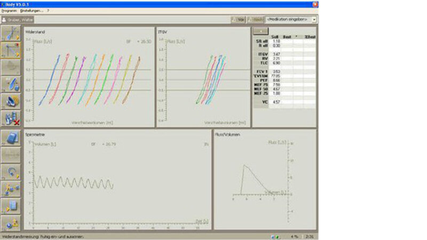Screen dimensions: 427x240
Task: Click the sidebar icon with red X
Action: tap(11, 118)
